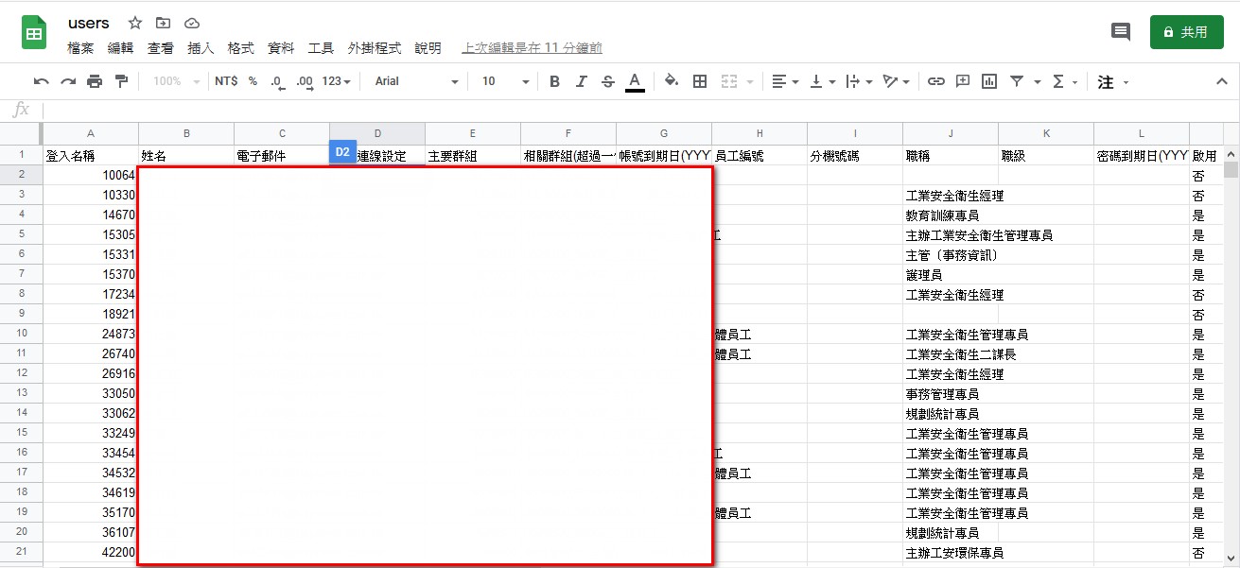Create a filter
Image resolution: width=1240 pixels, height=568 pixels.
pos(1017,81)
